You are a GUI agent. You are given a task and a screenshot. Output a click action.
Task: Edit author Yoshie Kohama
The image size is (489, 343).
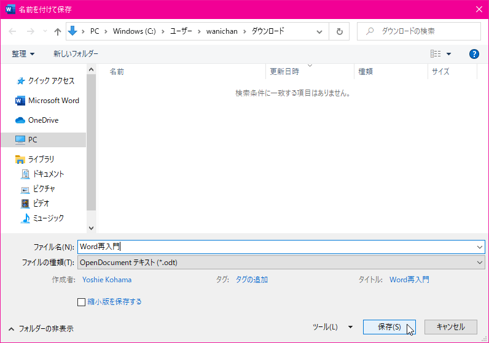(x=107, y=280)
